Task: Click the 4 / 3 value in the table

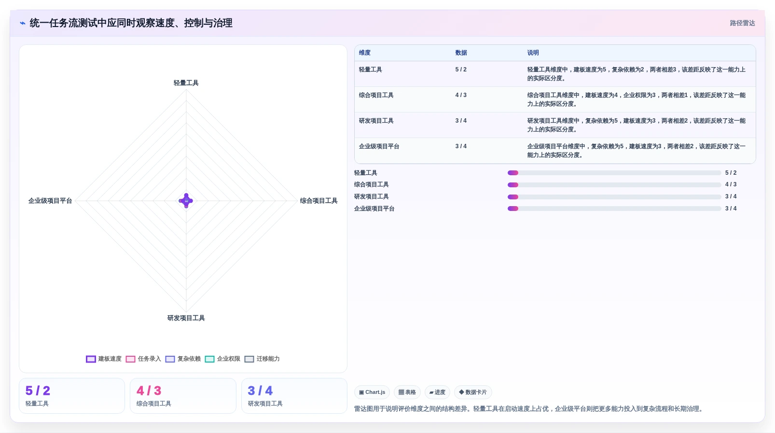Action: click(461, 95)
